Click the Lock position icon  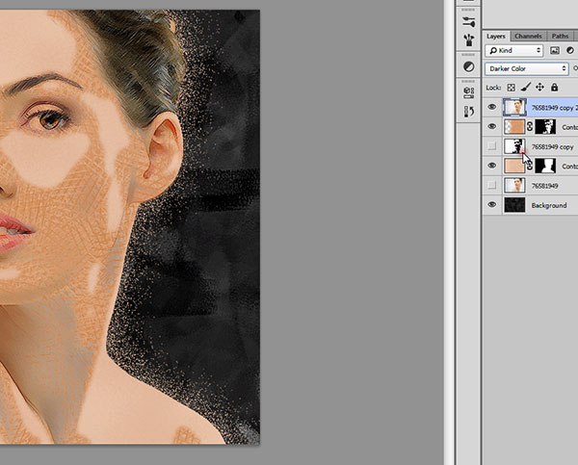[x=538, y=88]
